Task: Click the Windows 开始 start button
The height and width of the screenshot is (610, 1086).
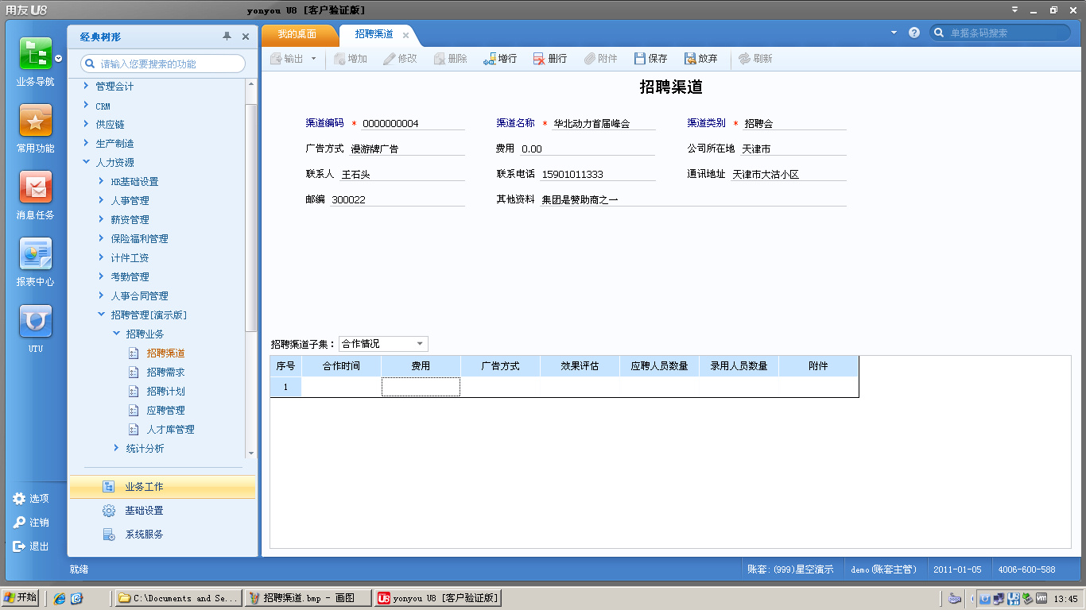Action: [x=21, y=598]
